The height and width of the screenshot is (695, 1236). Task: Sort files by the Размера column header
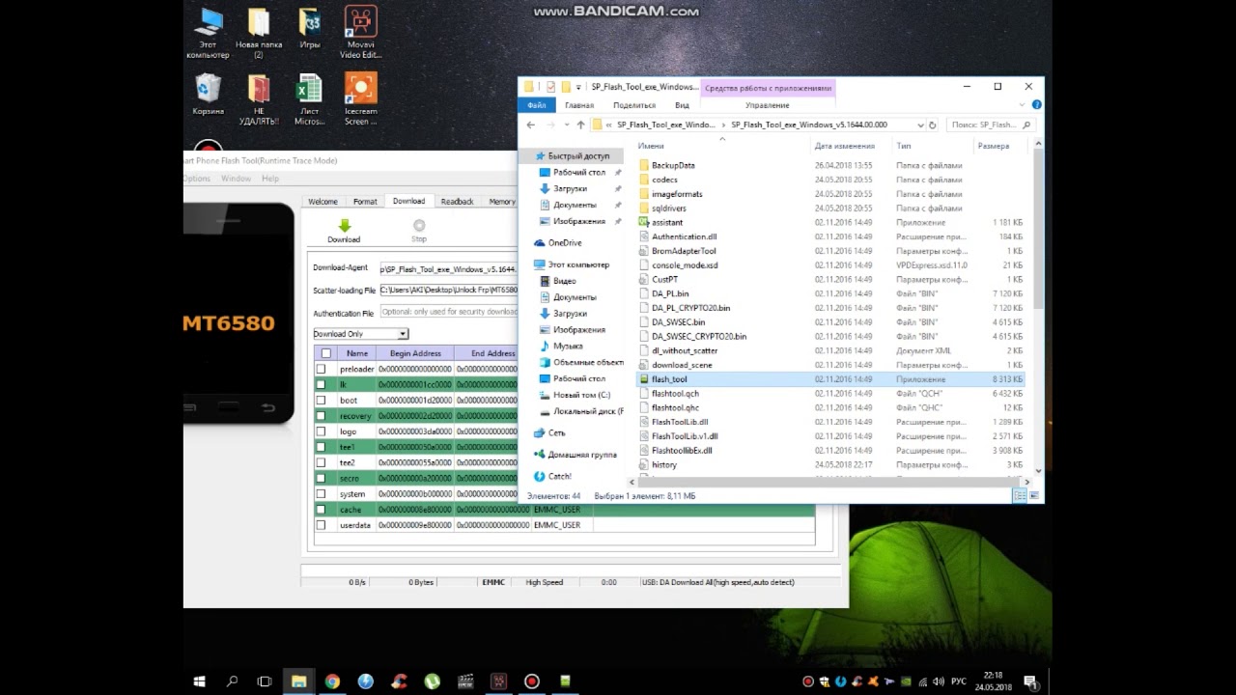[x=994, y=146]
